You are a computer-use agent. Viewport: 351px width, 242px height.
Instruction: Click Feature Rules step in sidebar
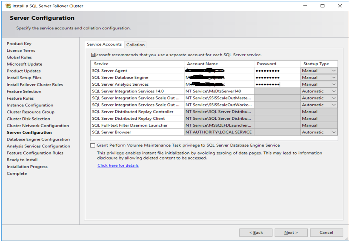click(20, 98)
